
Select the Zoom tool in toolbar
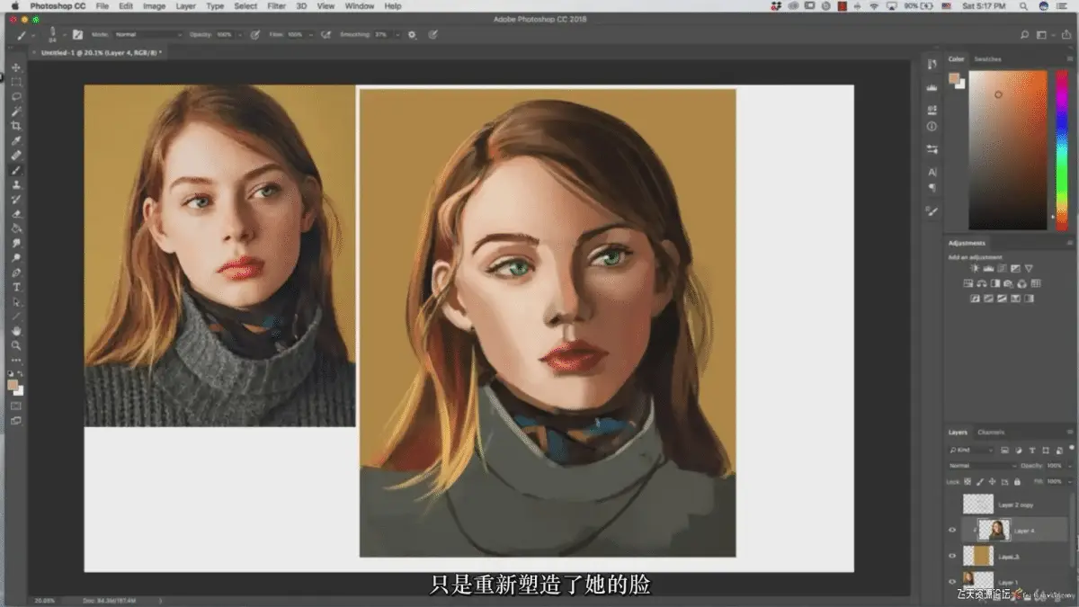coord(16,345)
